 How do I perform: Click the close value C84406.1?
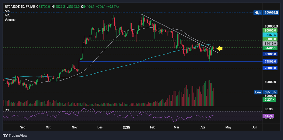88,7
